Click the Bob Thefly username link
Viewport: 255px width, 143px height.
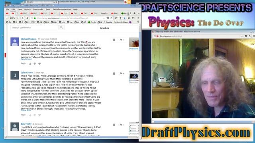[26, 124]
